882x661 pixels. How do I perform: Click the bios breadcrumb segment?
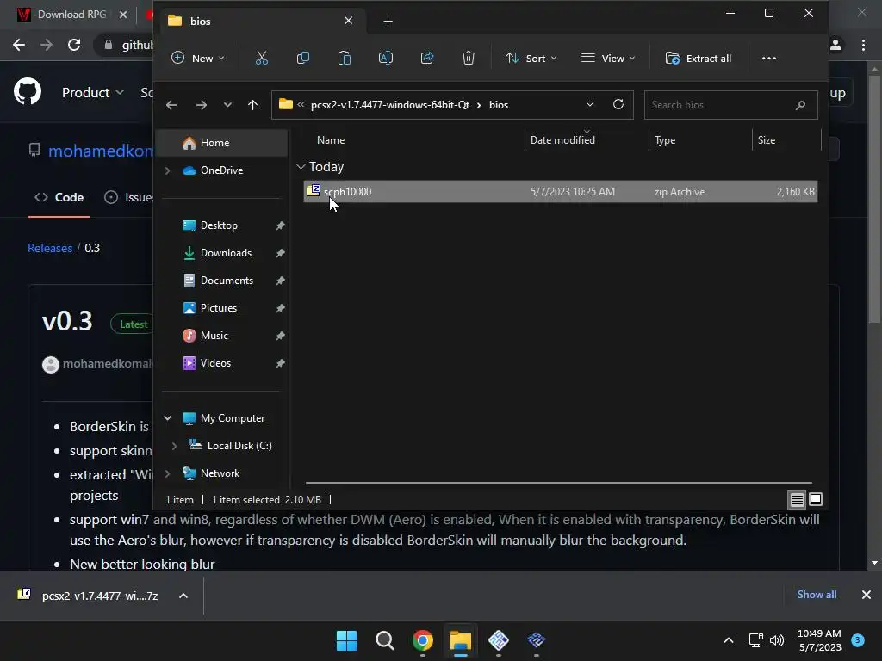(499, 105)
